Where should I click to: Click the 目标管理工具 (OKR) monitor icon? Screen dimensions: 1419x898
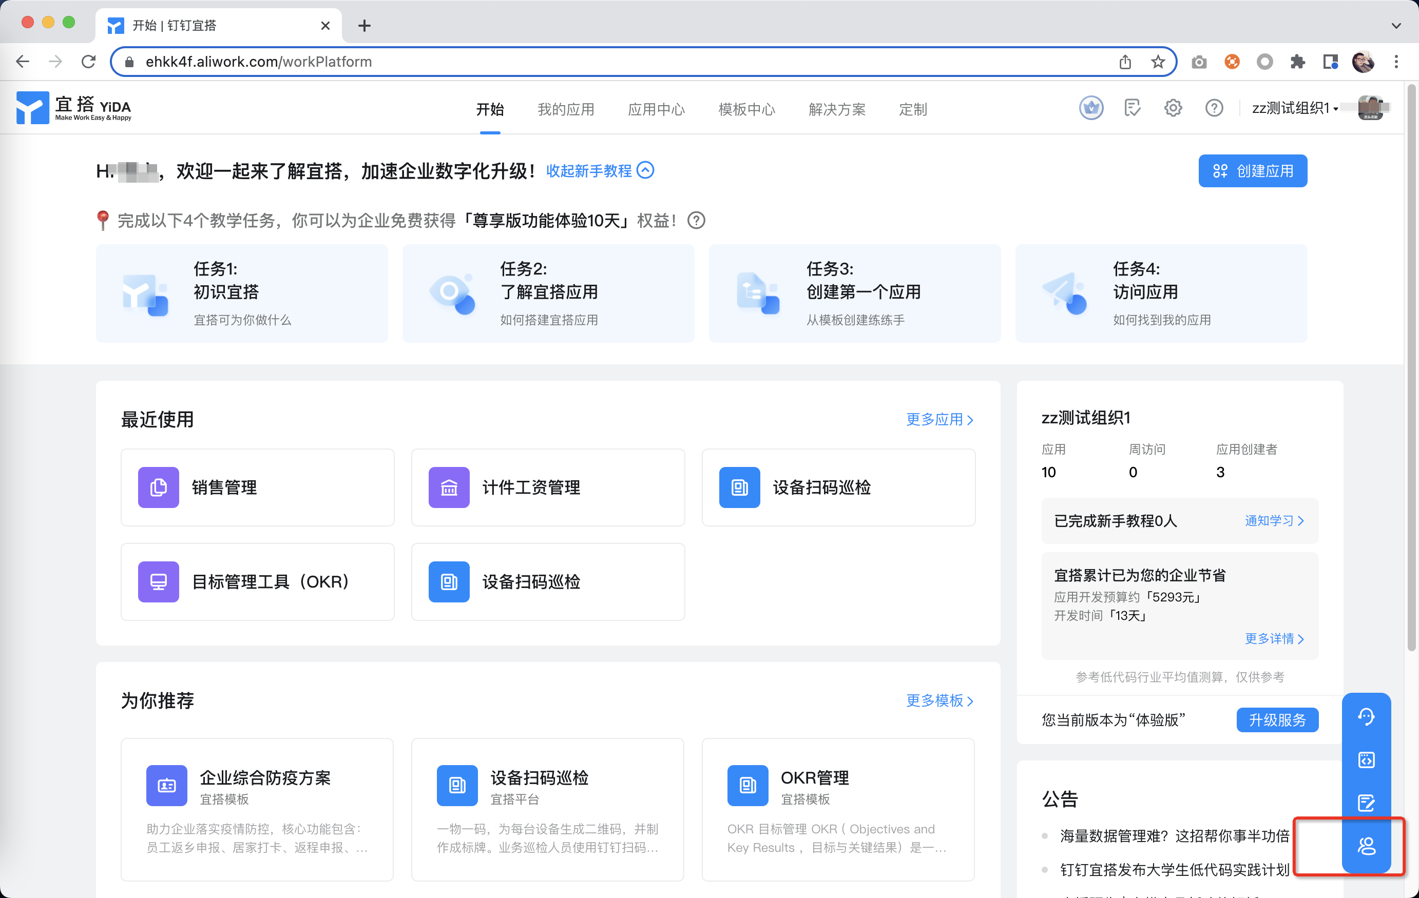point(159,582)
